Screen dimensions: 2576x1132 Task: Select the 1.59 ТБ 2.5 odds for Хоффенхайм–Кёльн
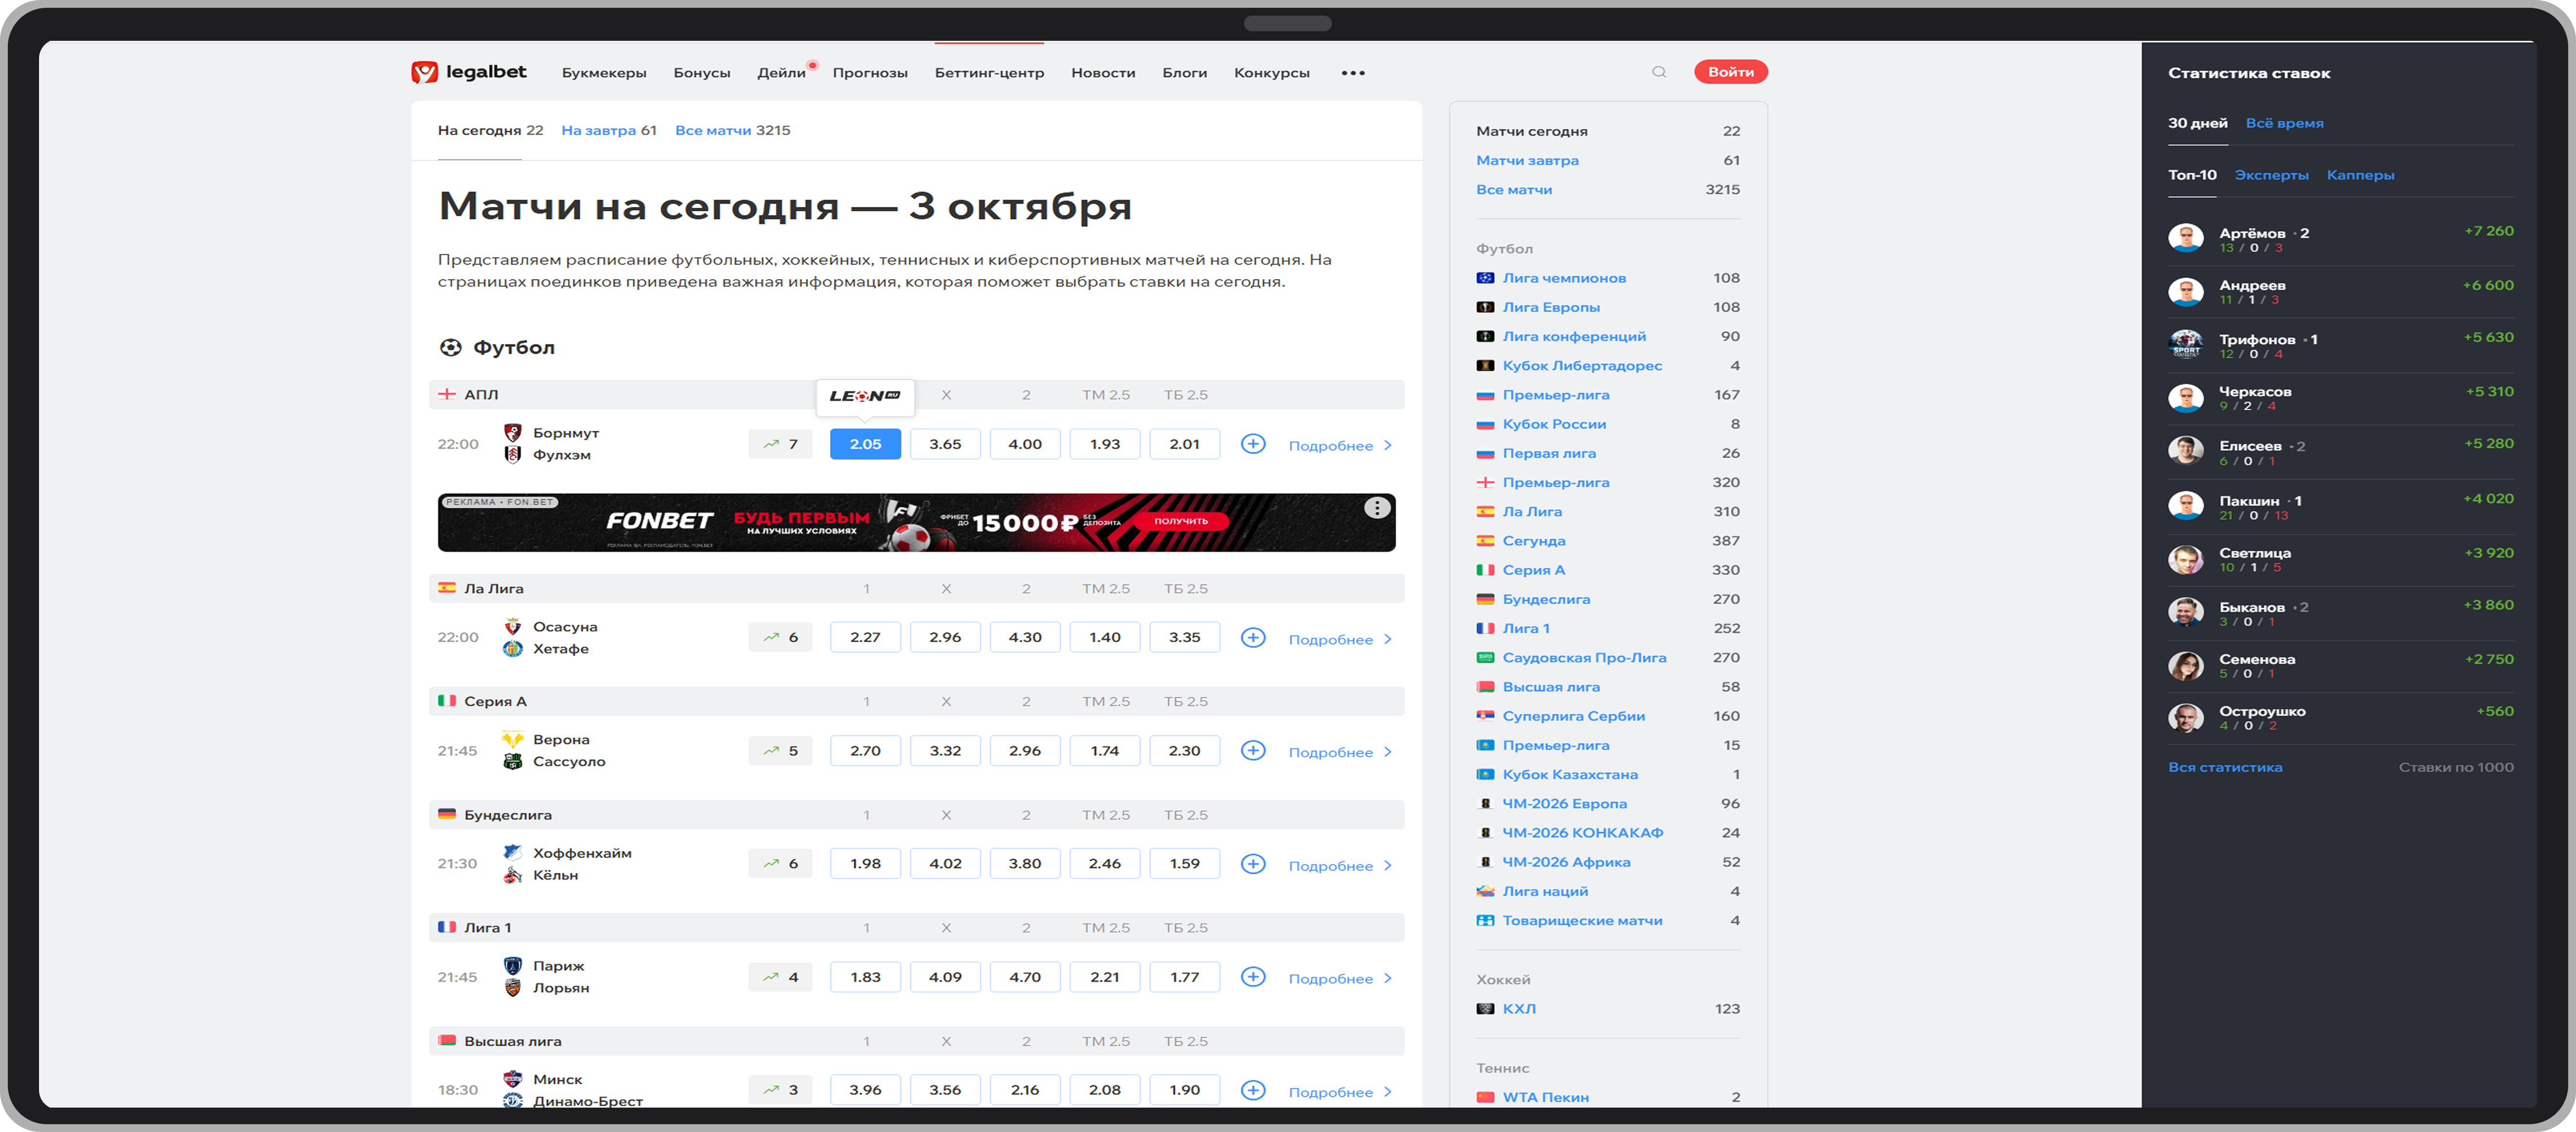click(x=1184, y=864)
